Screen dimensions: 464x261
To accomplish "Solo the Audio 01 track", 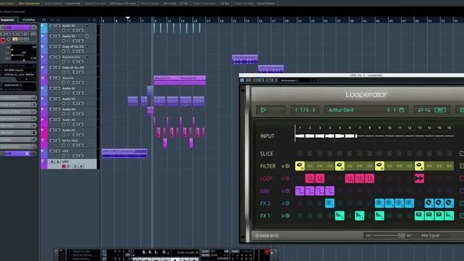I will 58,26.
